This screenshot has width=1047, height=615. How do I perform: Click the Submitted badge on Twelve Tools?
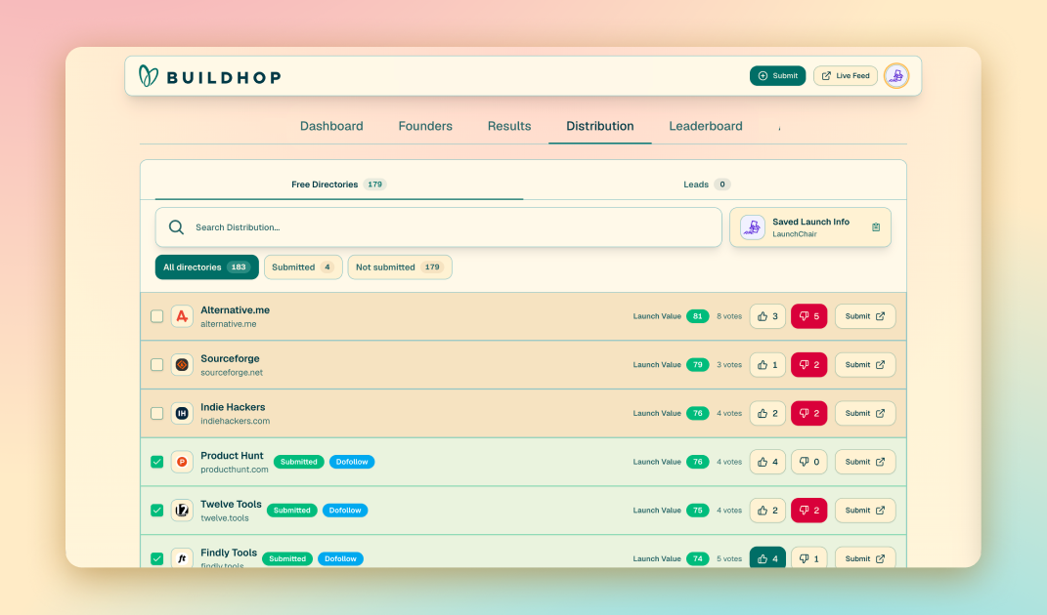(291, 511)
